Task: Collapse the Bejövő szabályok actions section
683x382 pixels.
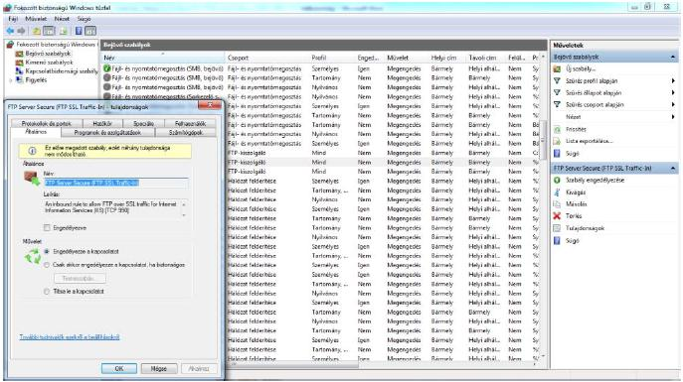Action: click(x=673, y=57)
